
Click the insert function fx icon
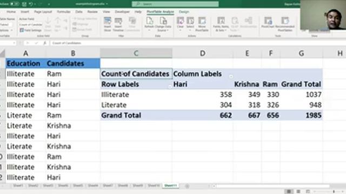tap(44, 43)
